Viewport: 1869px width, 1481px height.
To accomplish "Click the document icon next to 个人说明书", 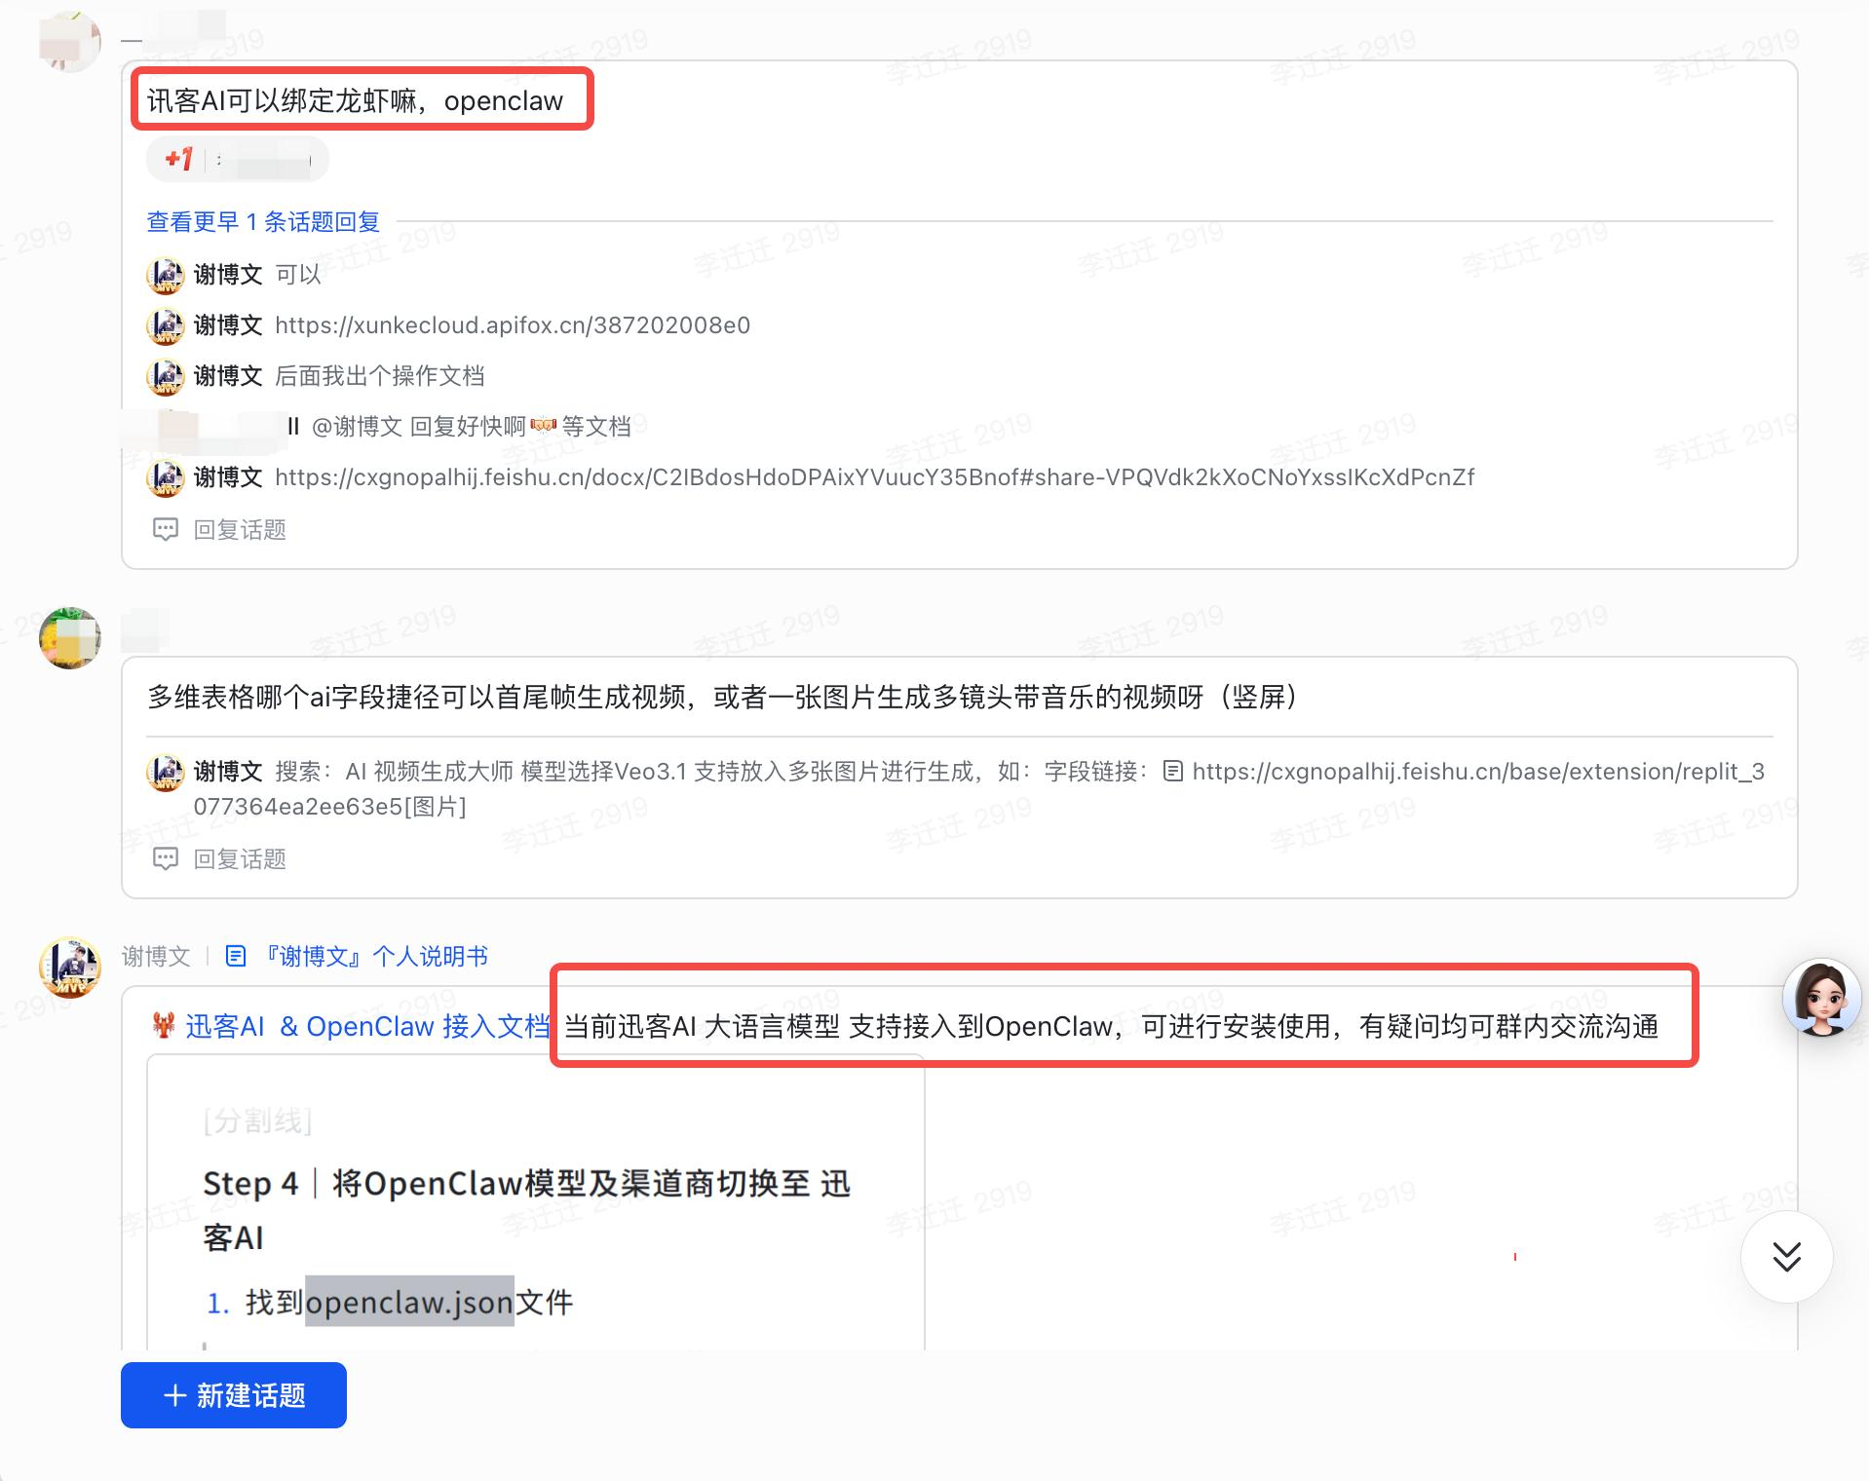I will coord(236,957).
